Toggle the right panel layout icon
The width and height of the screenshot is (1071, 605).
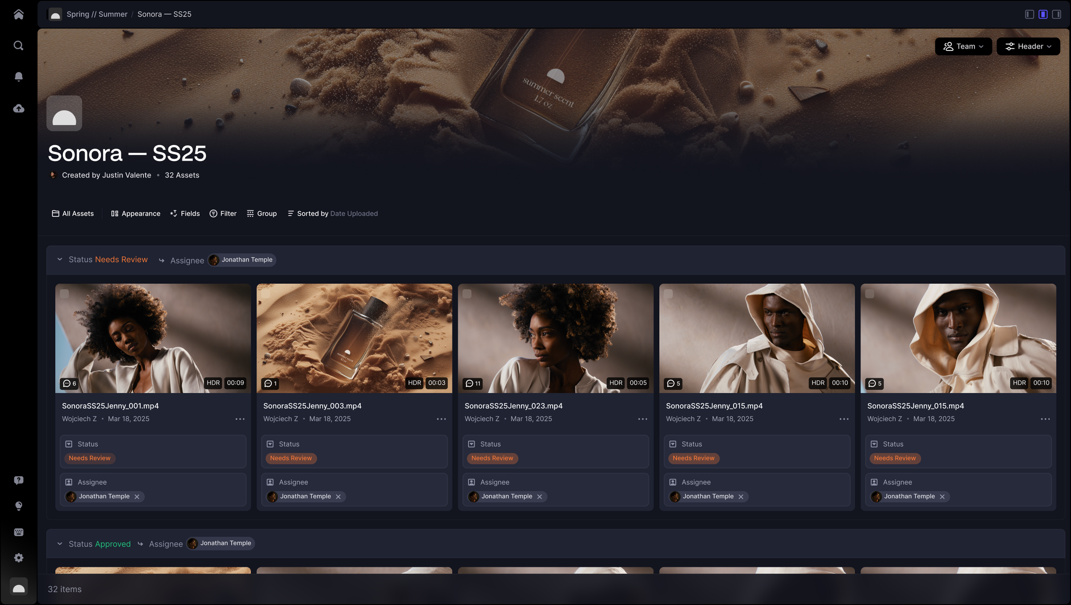(x=1056, y=14)
